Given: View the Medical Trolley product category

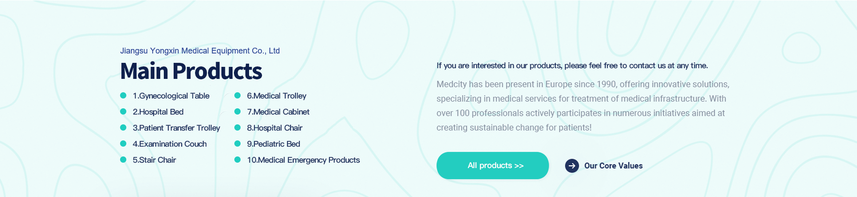Looking at the screenshot, I should 277,96.
